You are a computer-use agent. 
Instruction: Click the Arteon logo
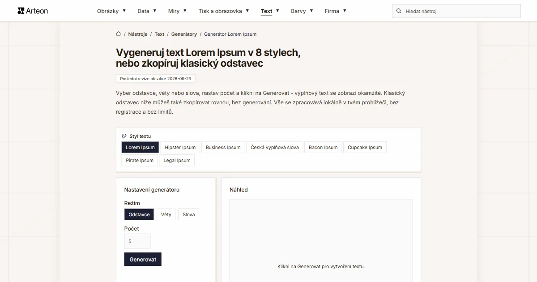point(33,11)
